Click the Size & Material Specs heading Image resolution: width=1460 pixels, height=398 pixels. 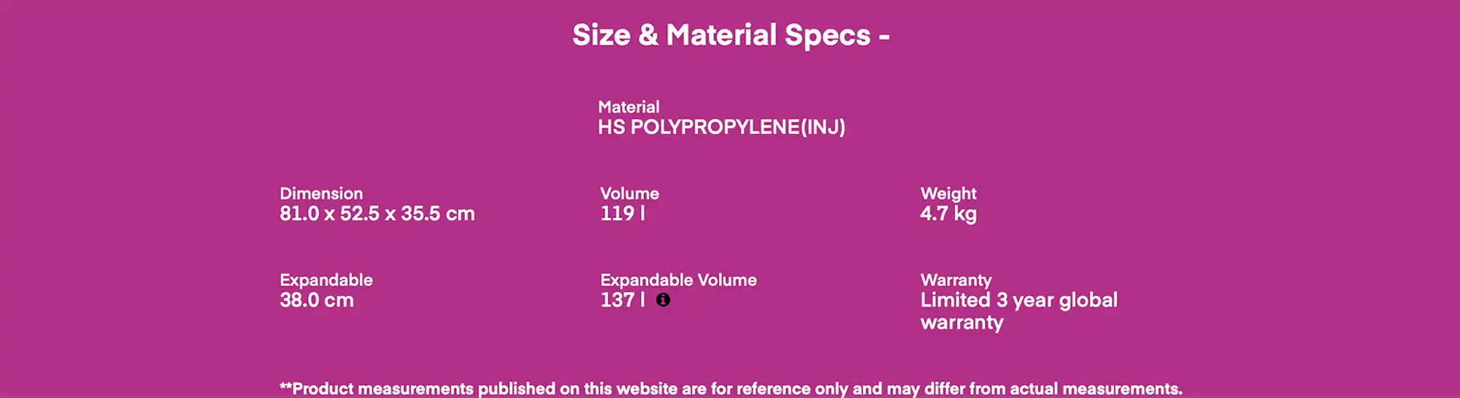[x=721, y=35]
